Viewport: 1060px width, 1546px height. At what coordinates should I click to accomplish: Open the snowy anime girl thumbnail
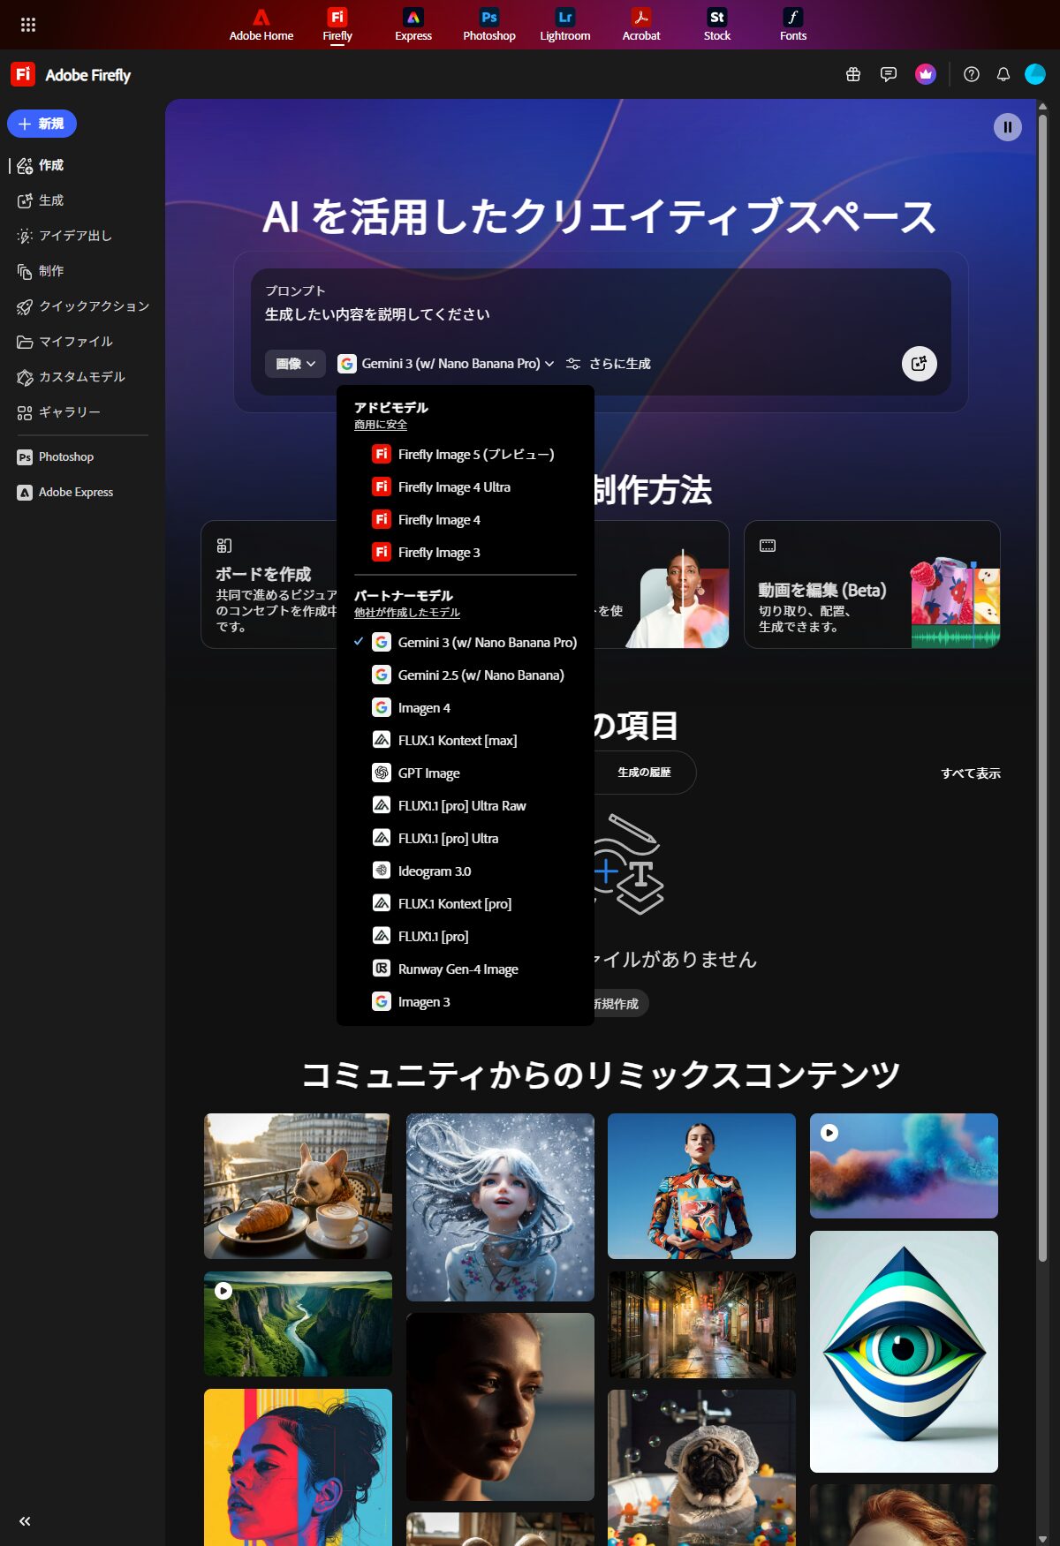pyautogui.click(x=500, y=1207)
